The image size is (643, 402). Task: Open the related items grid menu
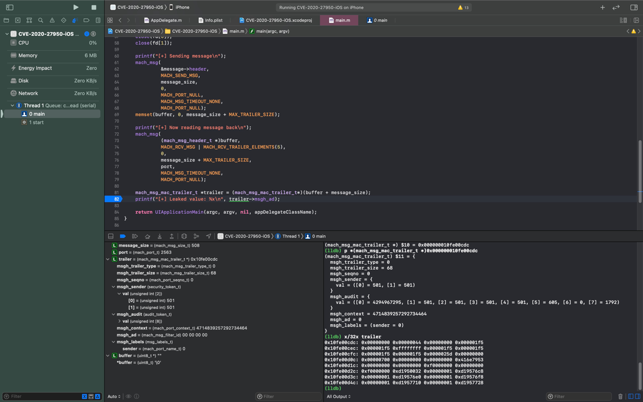[110, 20]
